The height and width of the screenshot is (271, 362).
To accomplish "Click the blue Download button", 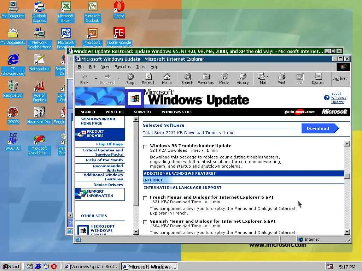I will click(x=320, y=128).
